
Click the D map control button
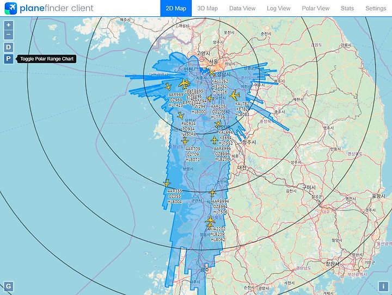[9, 47]
